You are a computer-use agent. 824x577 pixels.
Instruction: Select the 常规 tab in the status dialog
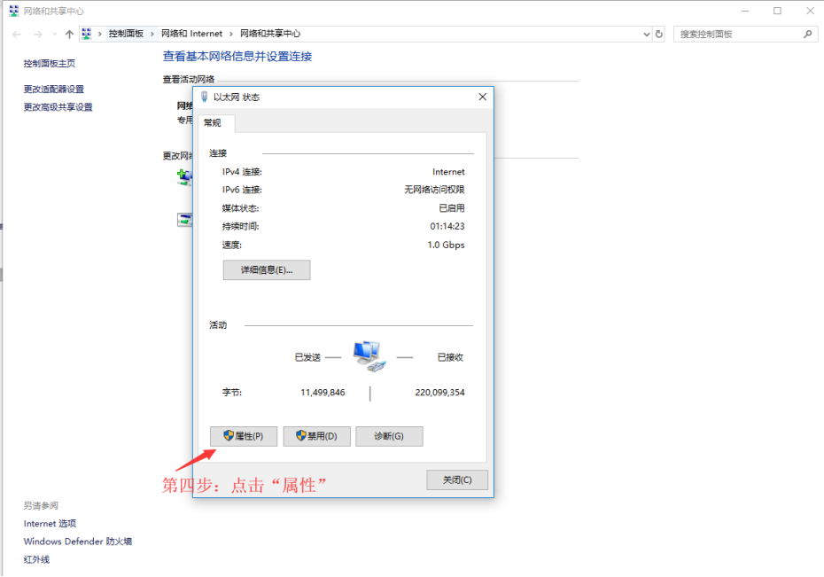coord(214,123)
